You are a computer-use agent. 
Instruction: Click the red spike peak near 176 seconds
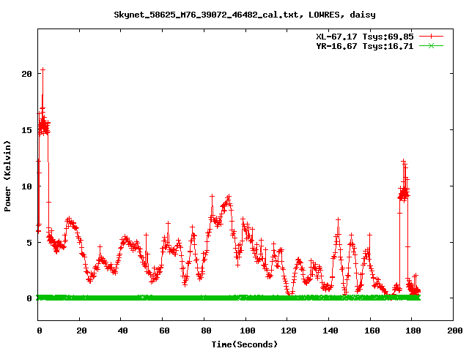404,162
